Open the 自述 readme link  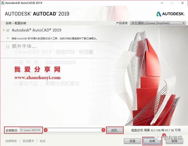click(x=43, y=141)
